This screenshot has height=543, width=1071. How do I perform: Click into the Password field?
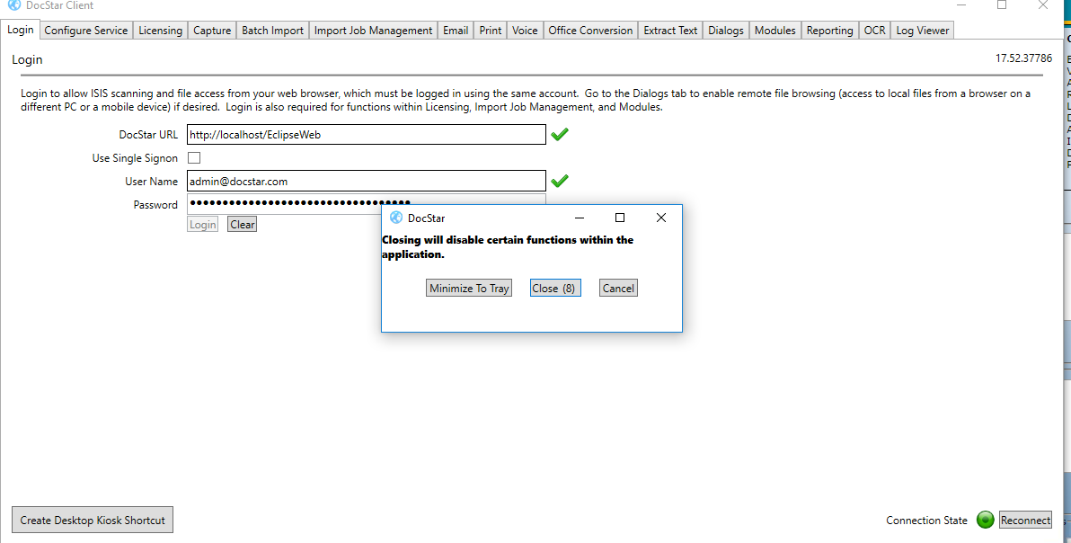point(366,203)
